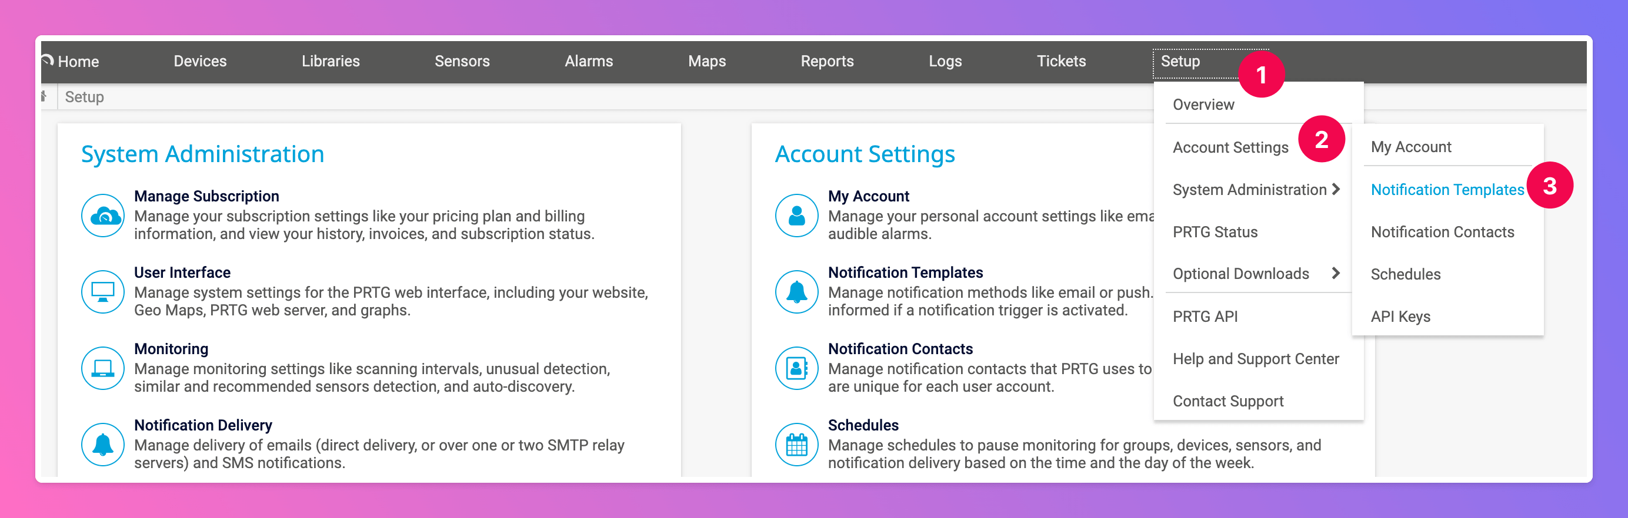
Task: Open the Manage Subscription heading link
Action: click(x=206, y=196)
